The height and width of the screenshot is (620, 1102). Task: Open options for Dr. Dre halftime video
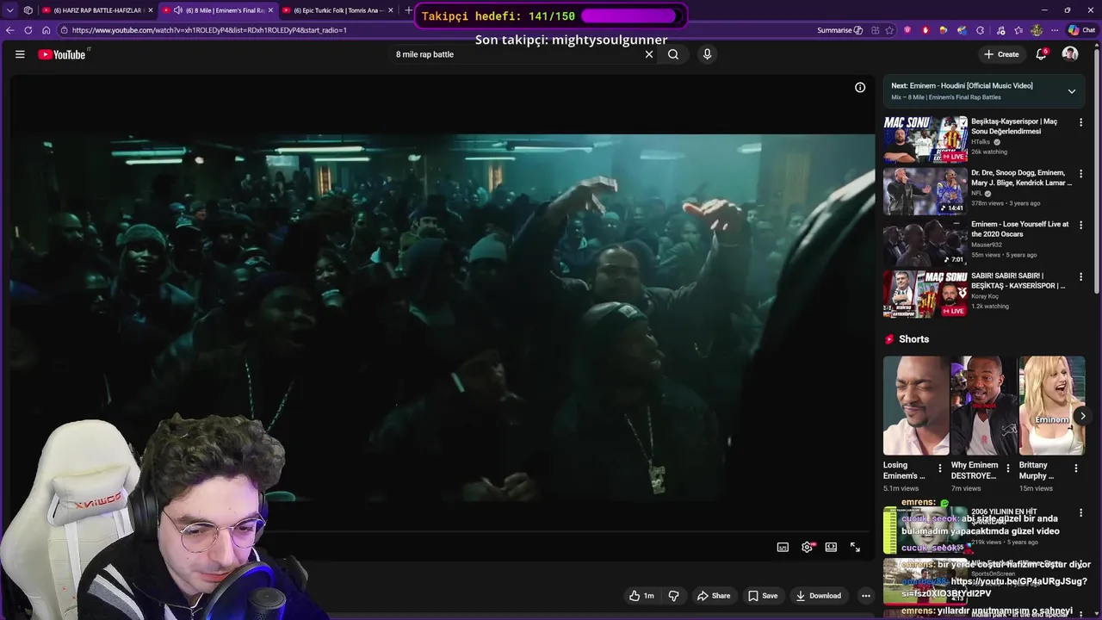point(1080,174)
